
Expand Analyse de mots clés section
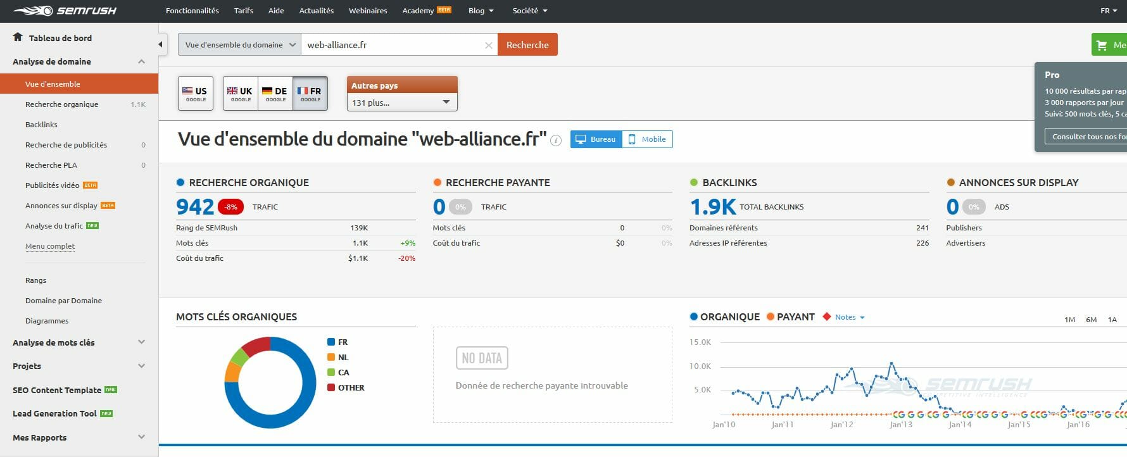[141, 342]
